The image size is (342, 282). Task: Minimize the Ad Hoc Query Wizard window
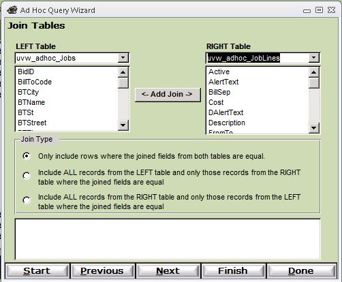point(307,11)
